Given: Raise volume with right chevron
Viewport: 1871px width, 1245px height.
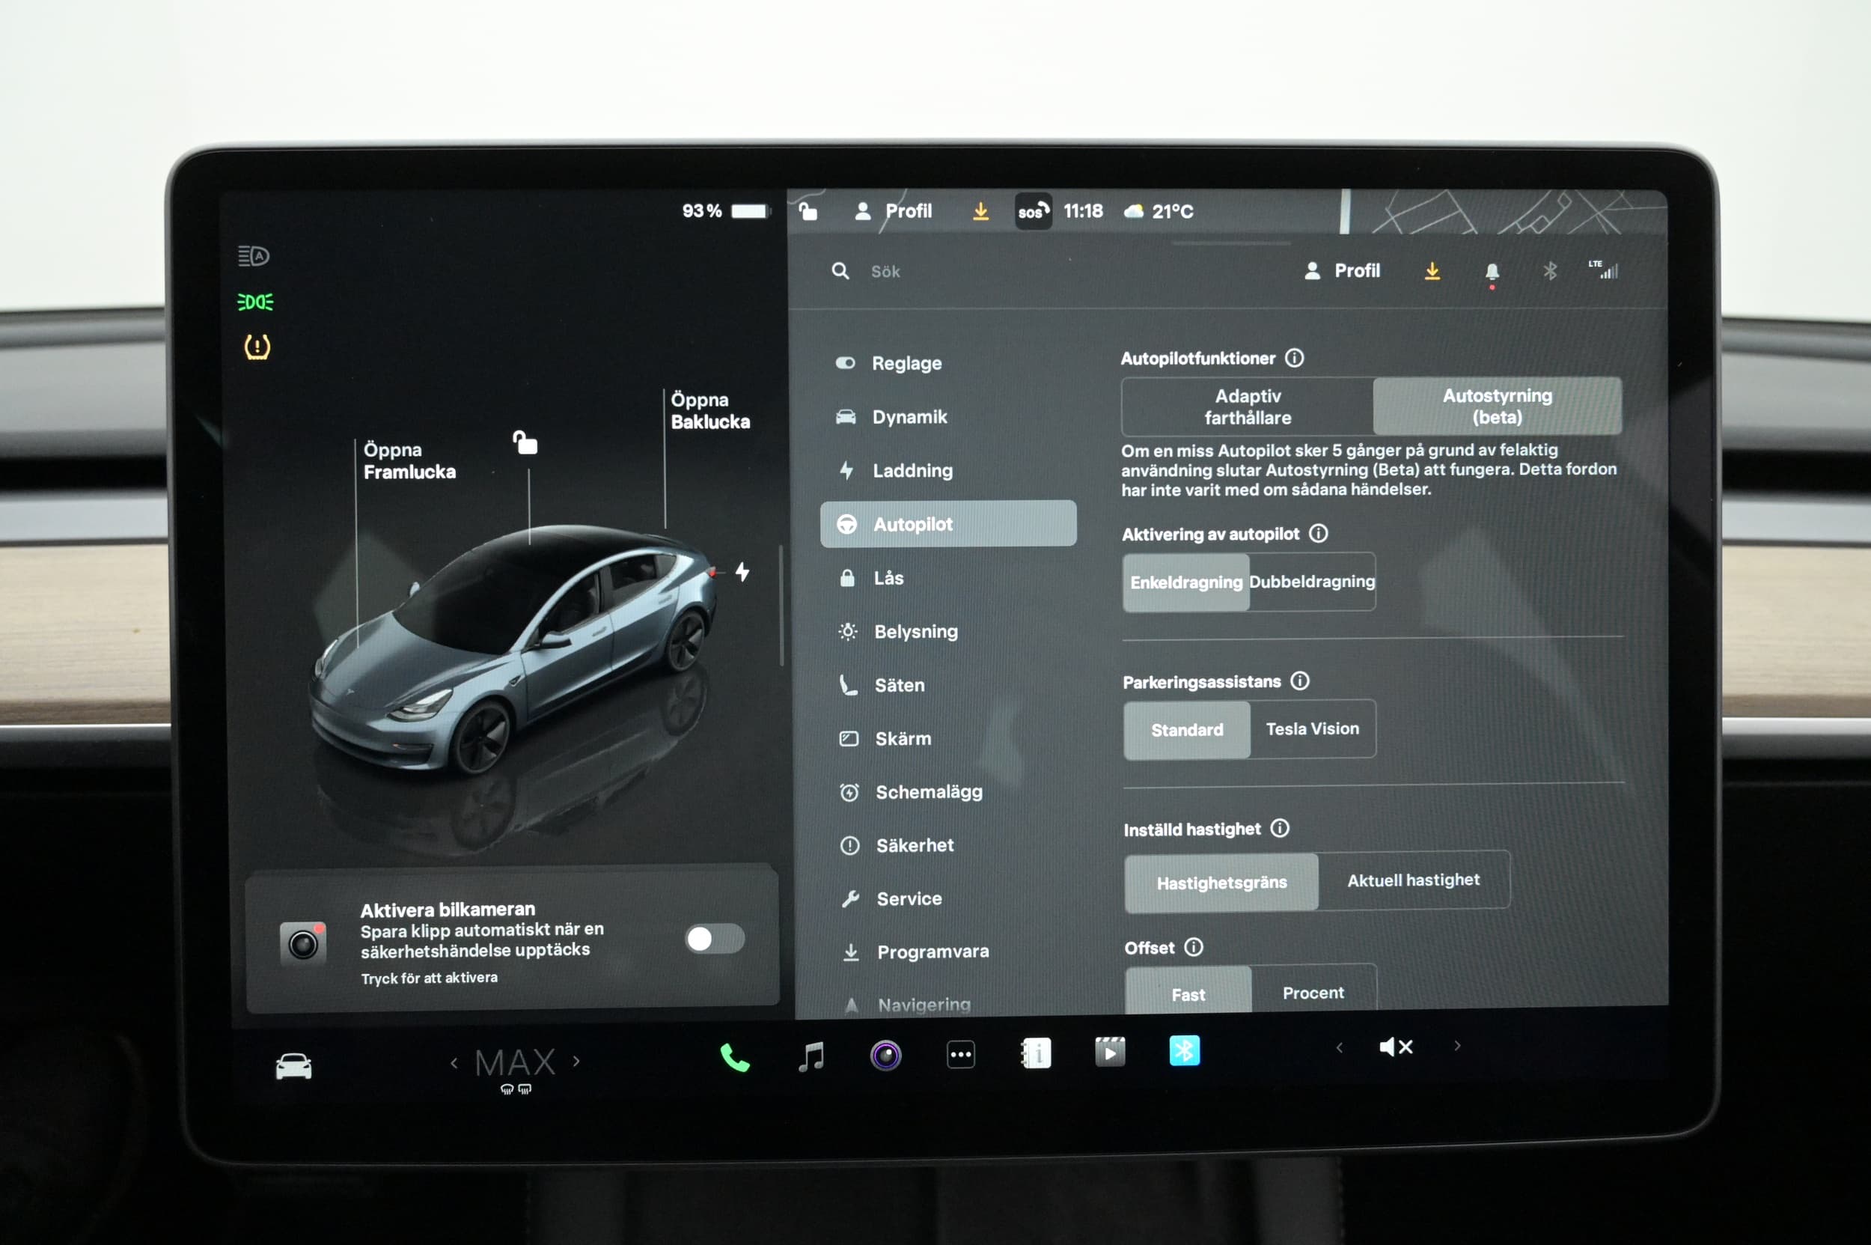Looking at the screenshot, I should coord(1456,1046).
